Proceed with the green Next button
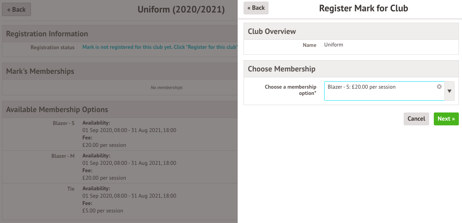Image resolution: width=462 pixels, height=223 pixels. click(x=446, y=119)
